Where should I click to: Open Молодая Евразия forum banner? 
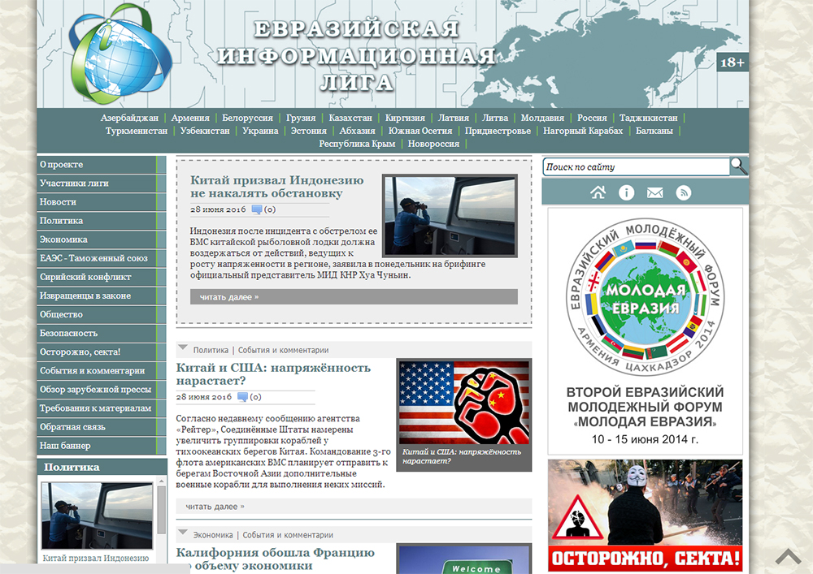[x=645, y=331]
